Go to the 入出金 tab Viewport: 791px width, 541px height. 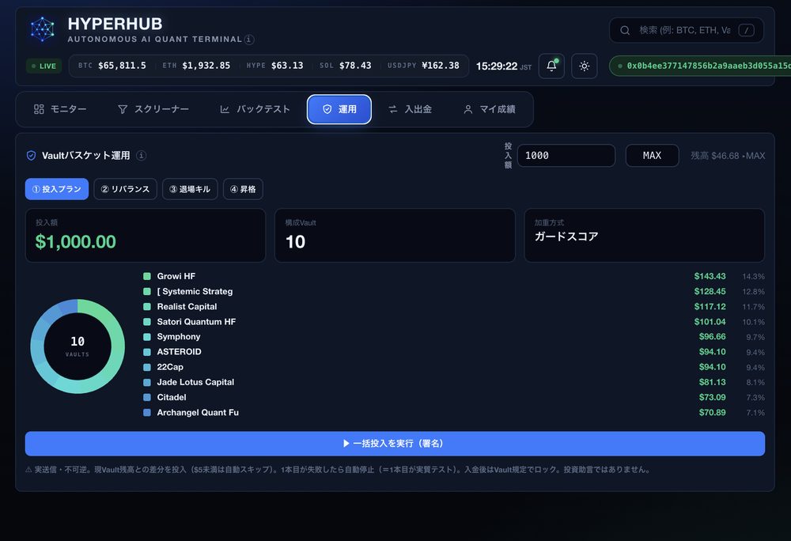pyautogui.click(x=410, y=109)
